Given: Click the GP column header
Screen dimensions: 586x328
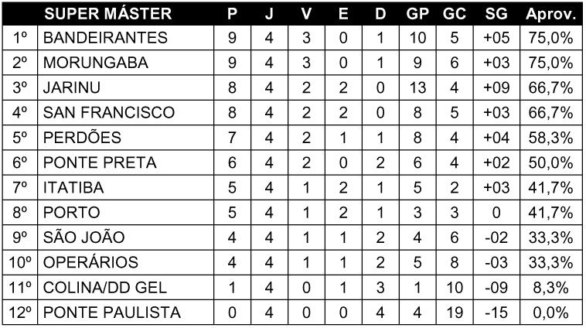Looking at the screenshot, I should point(417,14).
